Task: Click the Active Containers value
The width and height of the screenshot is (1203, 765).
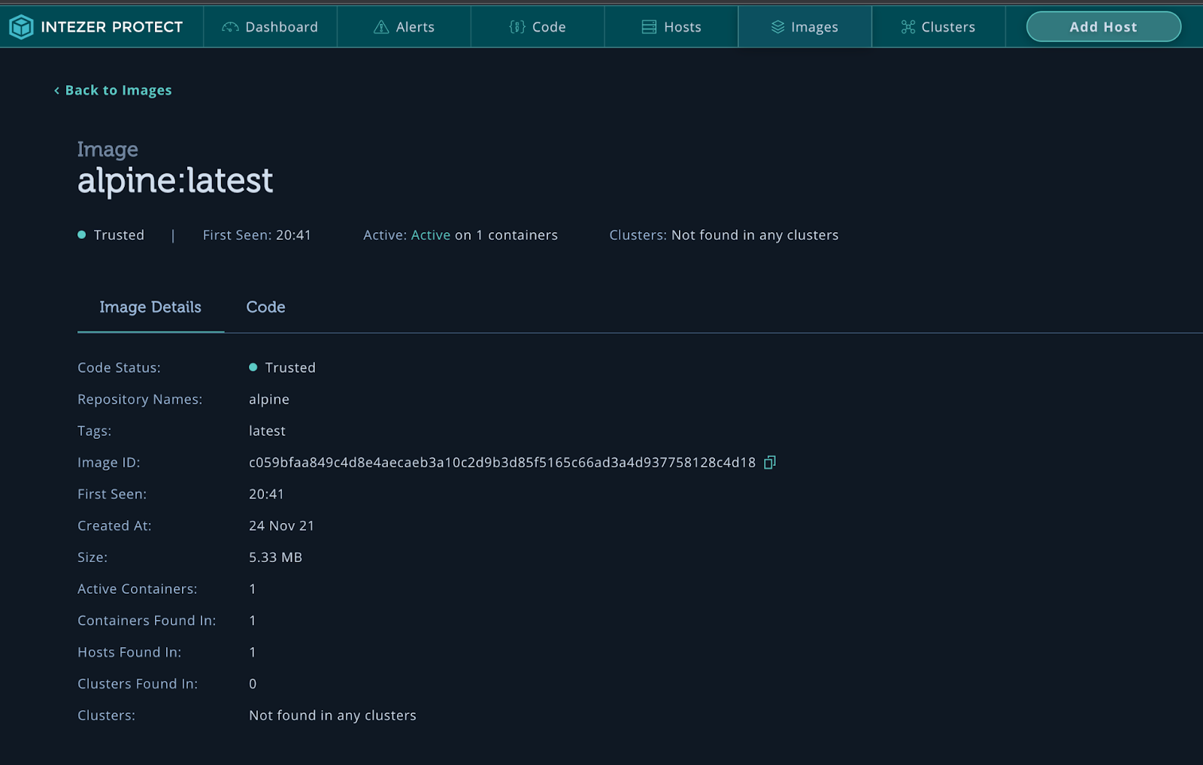Action: point(253,589)
